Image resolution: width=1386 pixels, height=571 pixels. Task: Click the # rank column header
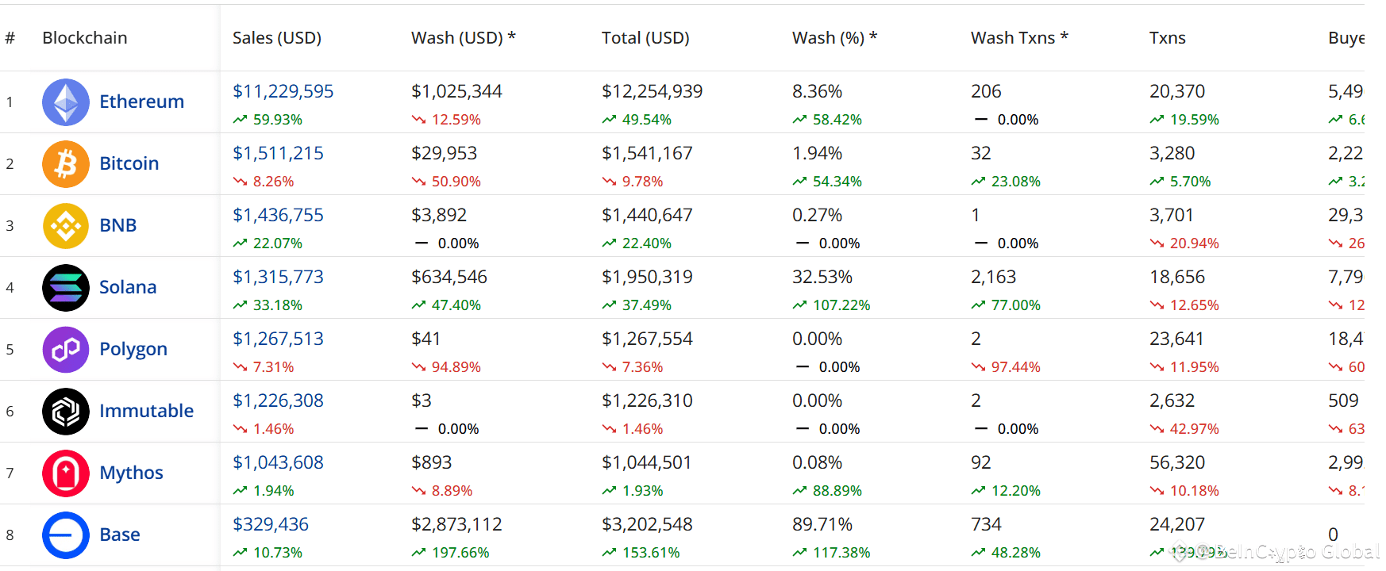[x=10, y=38]
